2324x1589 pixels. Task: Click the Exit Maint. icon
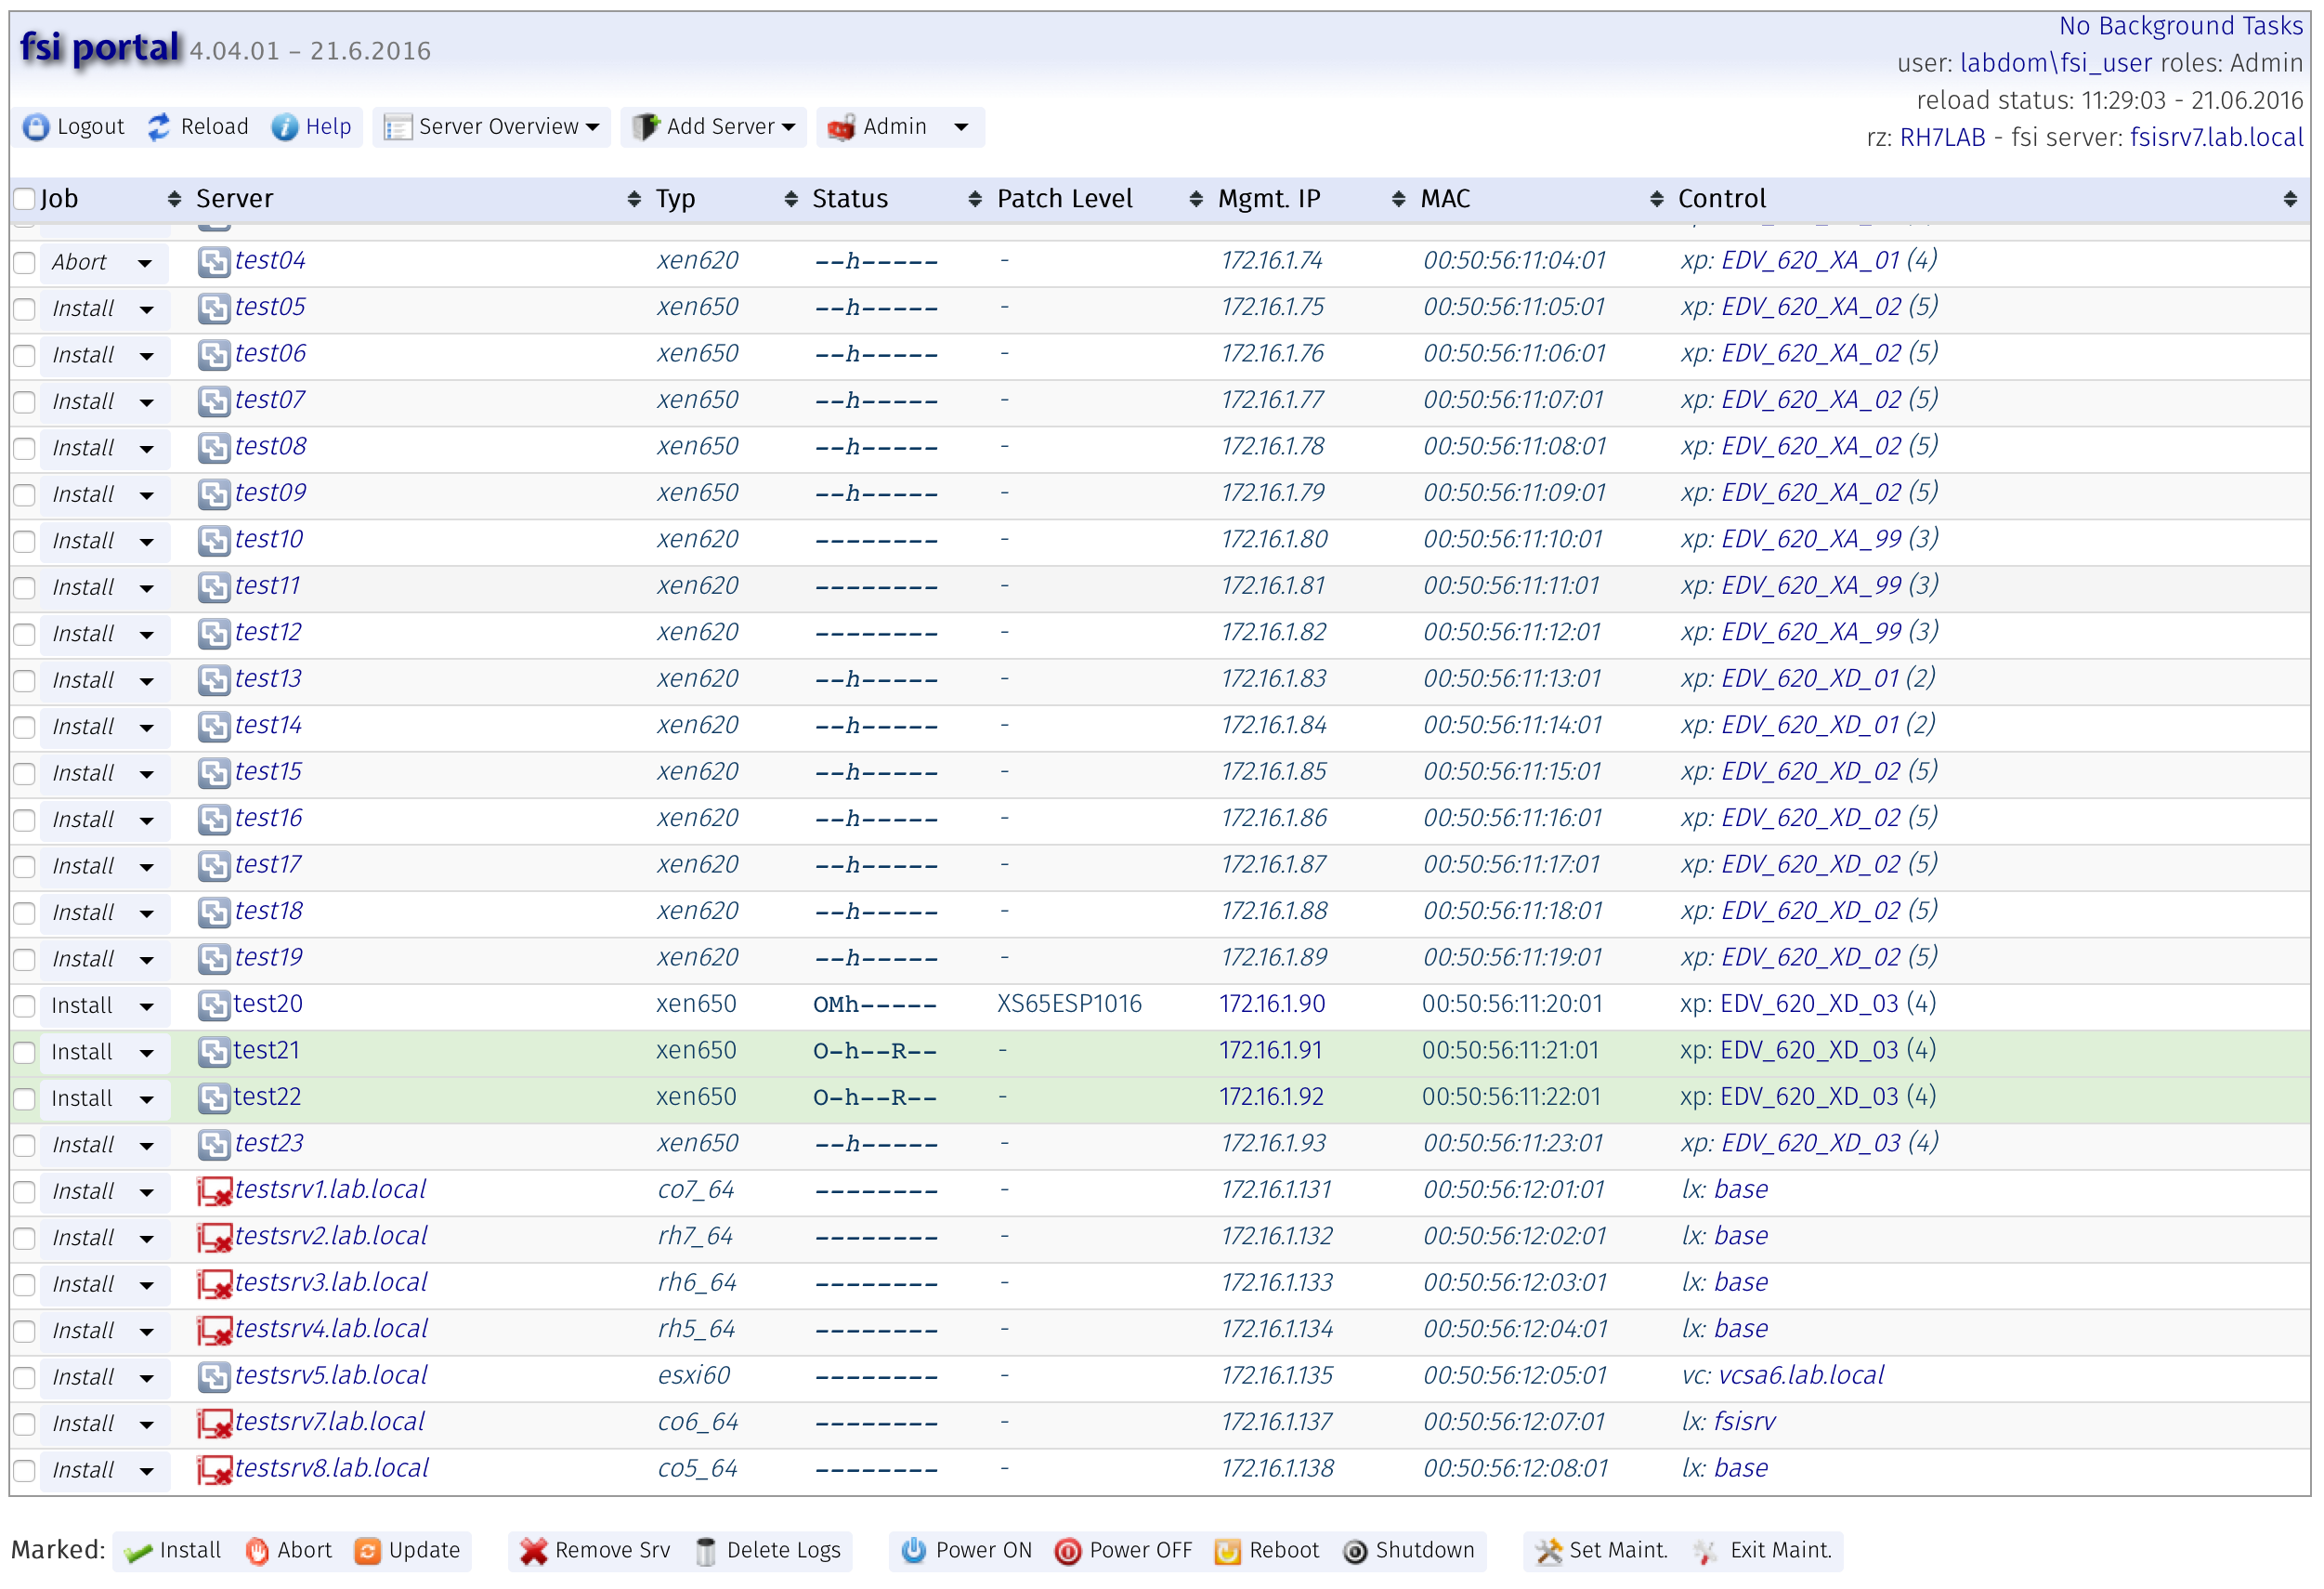(1705, 1552)
